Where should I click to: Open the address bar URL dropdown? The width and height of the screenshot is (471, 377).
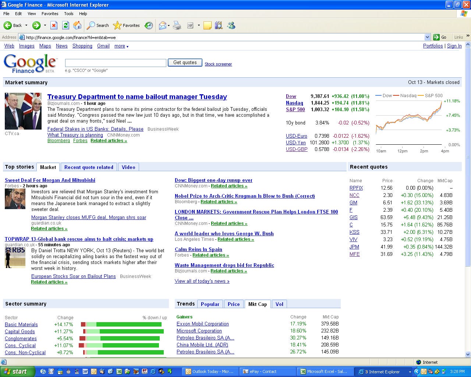tap(427, 37)
